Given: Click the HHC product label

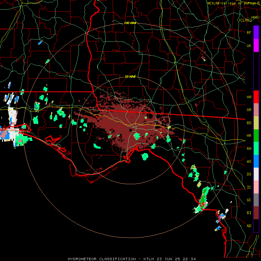Looking at the screenshot, I should (x=255, y=17).
